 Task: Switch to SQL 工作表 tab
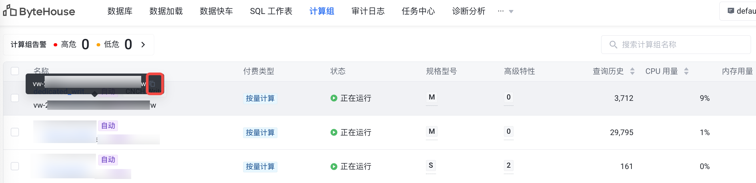(x=271, y=11)
